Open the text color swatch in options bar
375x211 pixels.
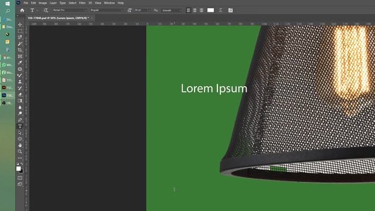point(210,11)
